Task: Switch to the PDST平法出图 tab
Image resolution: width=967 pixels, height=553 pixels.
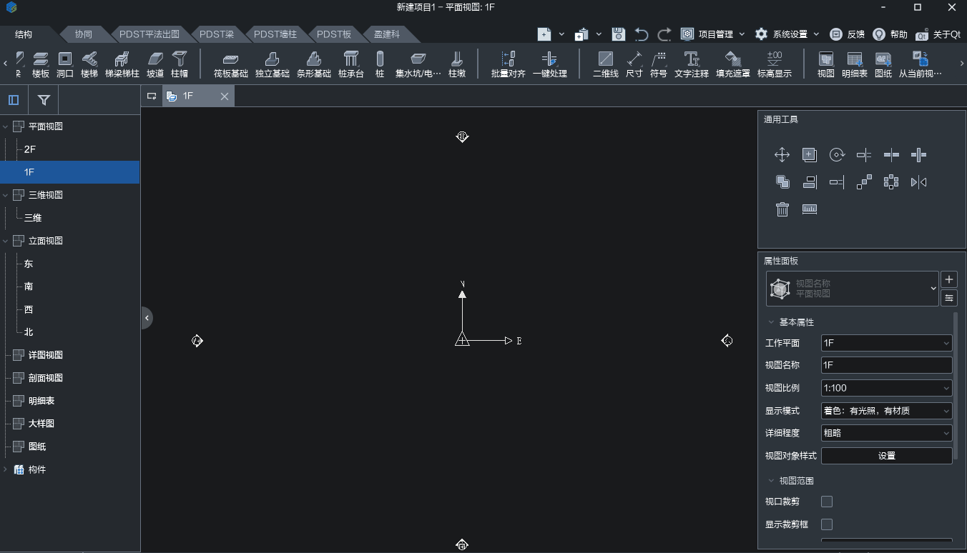Action: coord(149,34)
